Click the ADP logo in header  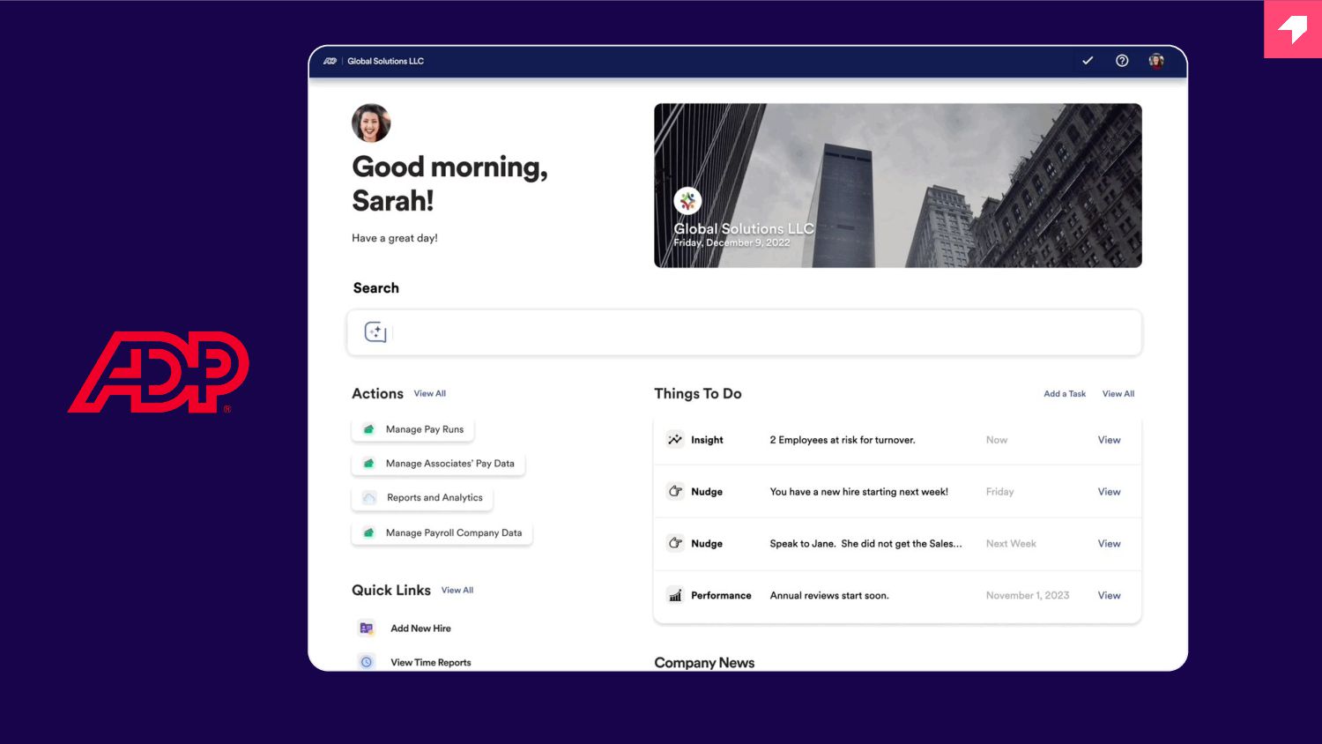(330, 61)
